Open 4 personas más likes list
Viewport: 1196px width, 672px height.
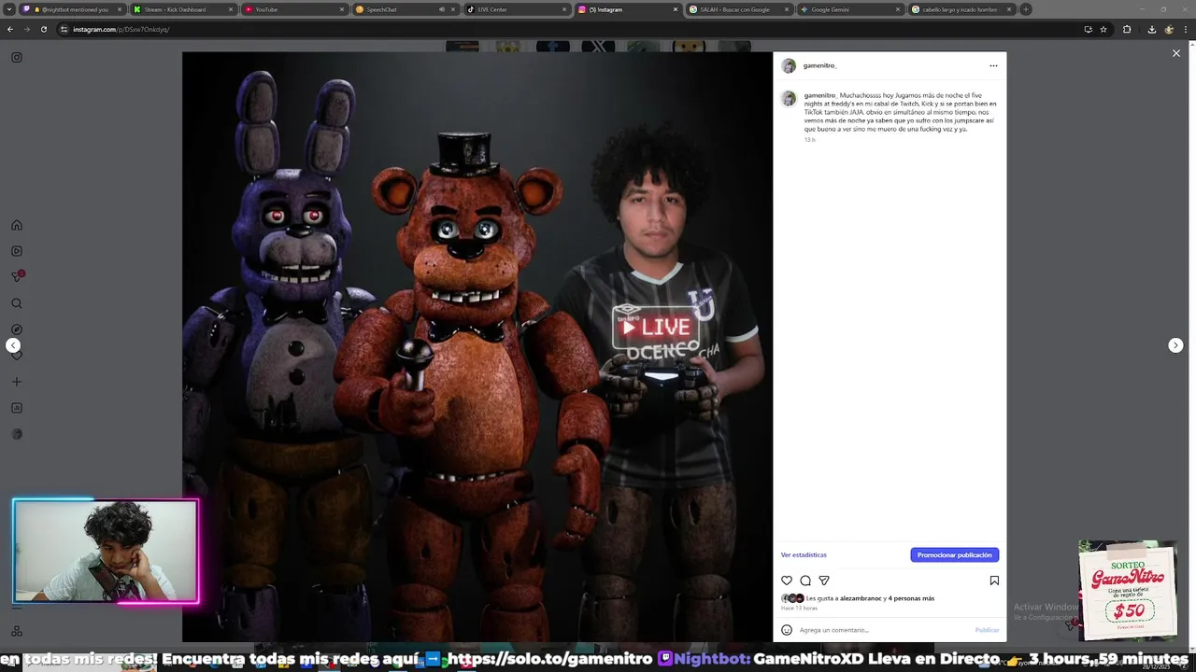pyautogui.click(x=911, y=598)
